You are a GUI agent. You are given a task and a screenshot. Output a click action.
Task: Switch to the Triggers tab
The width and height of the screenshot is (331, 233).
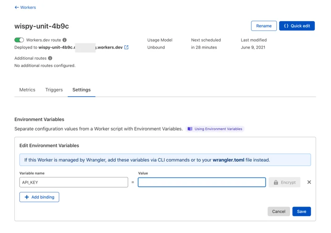pos(54,90)
